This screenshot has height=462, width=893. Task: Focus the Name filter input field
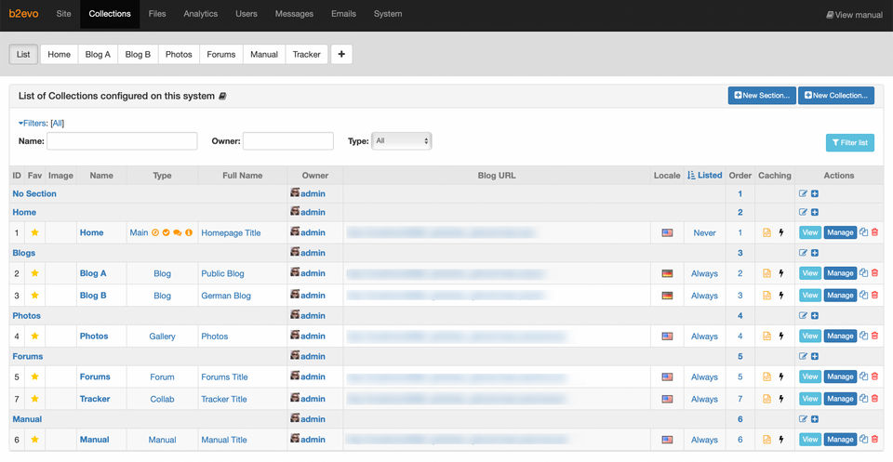tap(122, 141)
